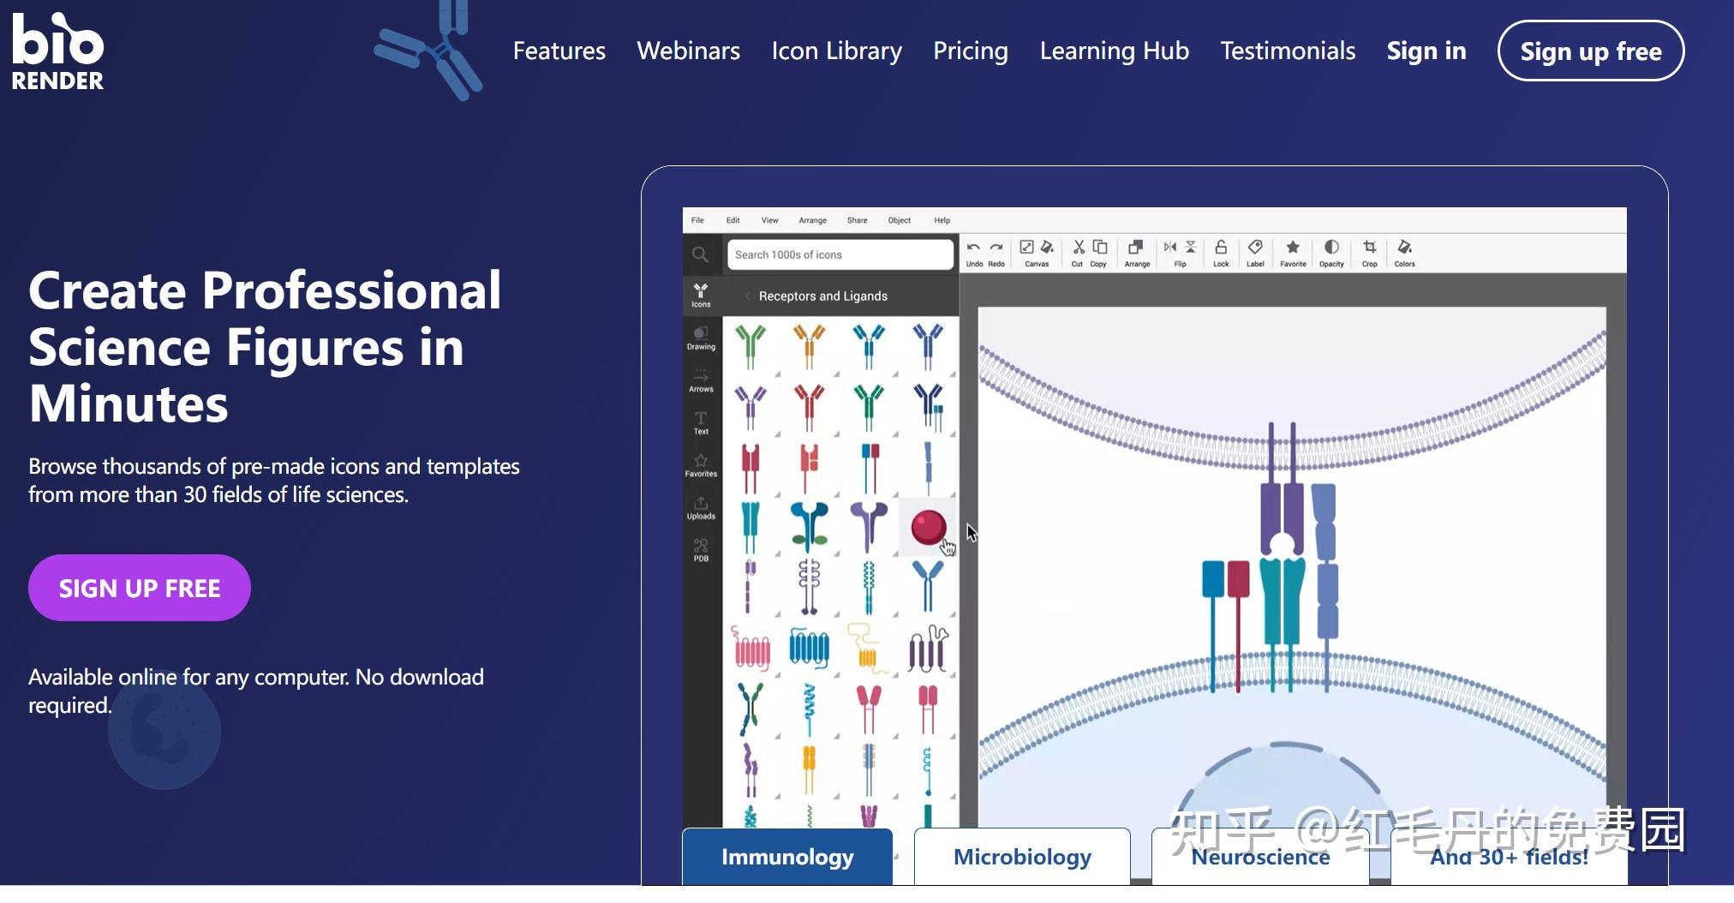Open the Edit menu in the editor
The width and height of the screenshot is (1734, 903).
(x=733, y=220)
